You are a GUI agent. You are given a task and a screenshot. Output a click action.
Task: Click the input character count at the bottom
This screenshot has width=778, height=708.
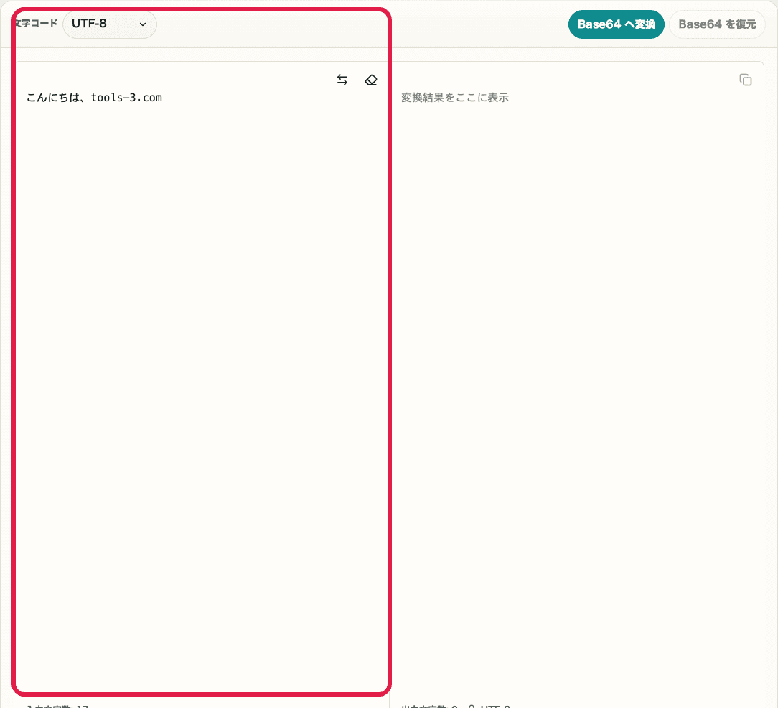point(57,705)
